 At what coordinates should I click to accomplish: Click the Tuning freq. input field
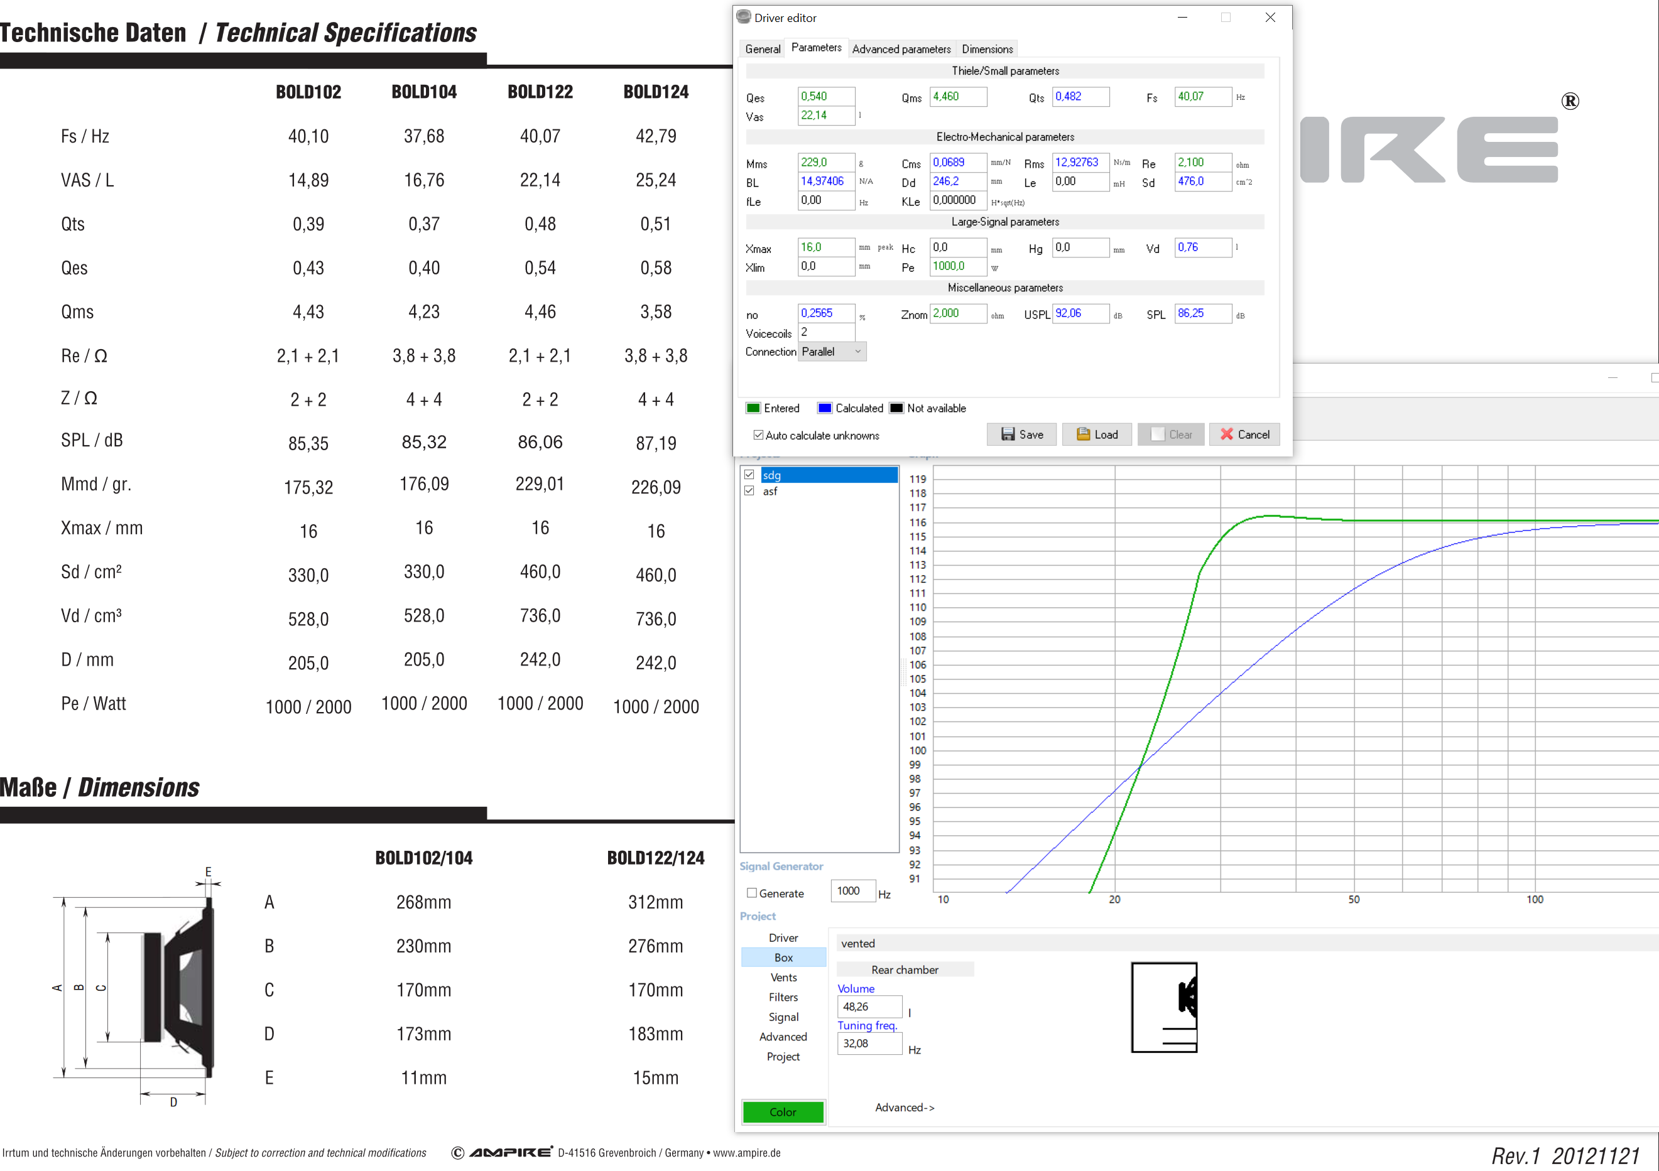(869, 1043)
